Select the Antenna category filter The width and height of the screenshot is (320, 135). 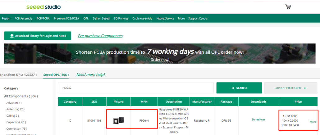15,109
